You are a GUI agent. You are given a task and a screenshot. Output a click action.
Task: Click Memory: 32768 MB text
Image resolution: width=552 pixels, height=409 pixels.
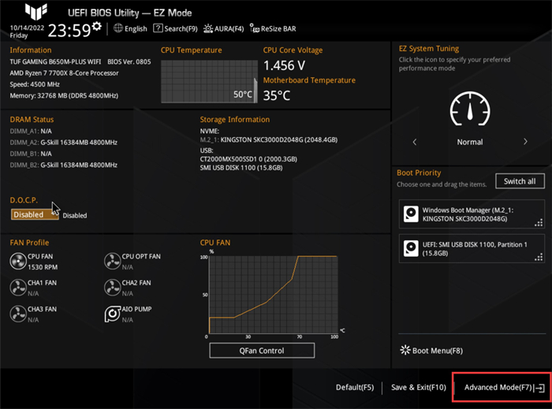pos(64,95)
